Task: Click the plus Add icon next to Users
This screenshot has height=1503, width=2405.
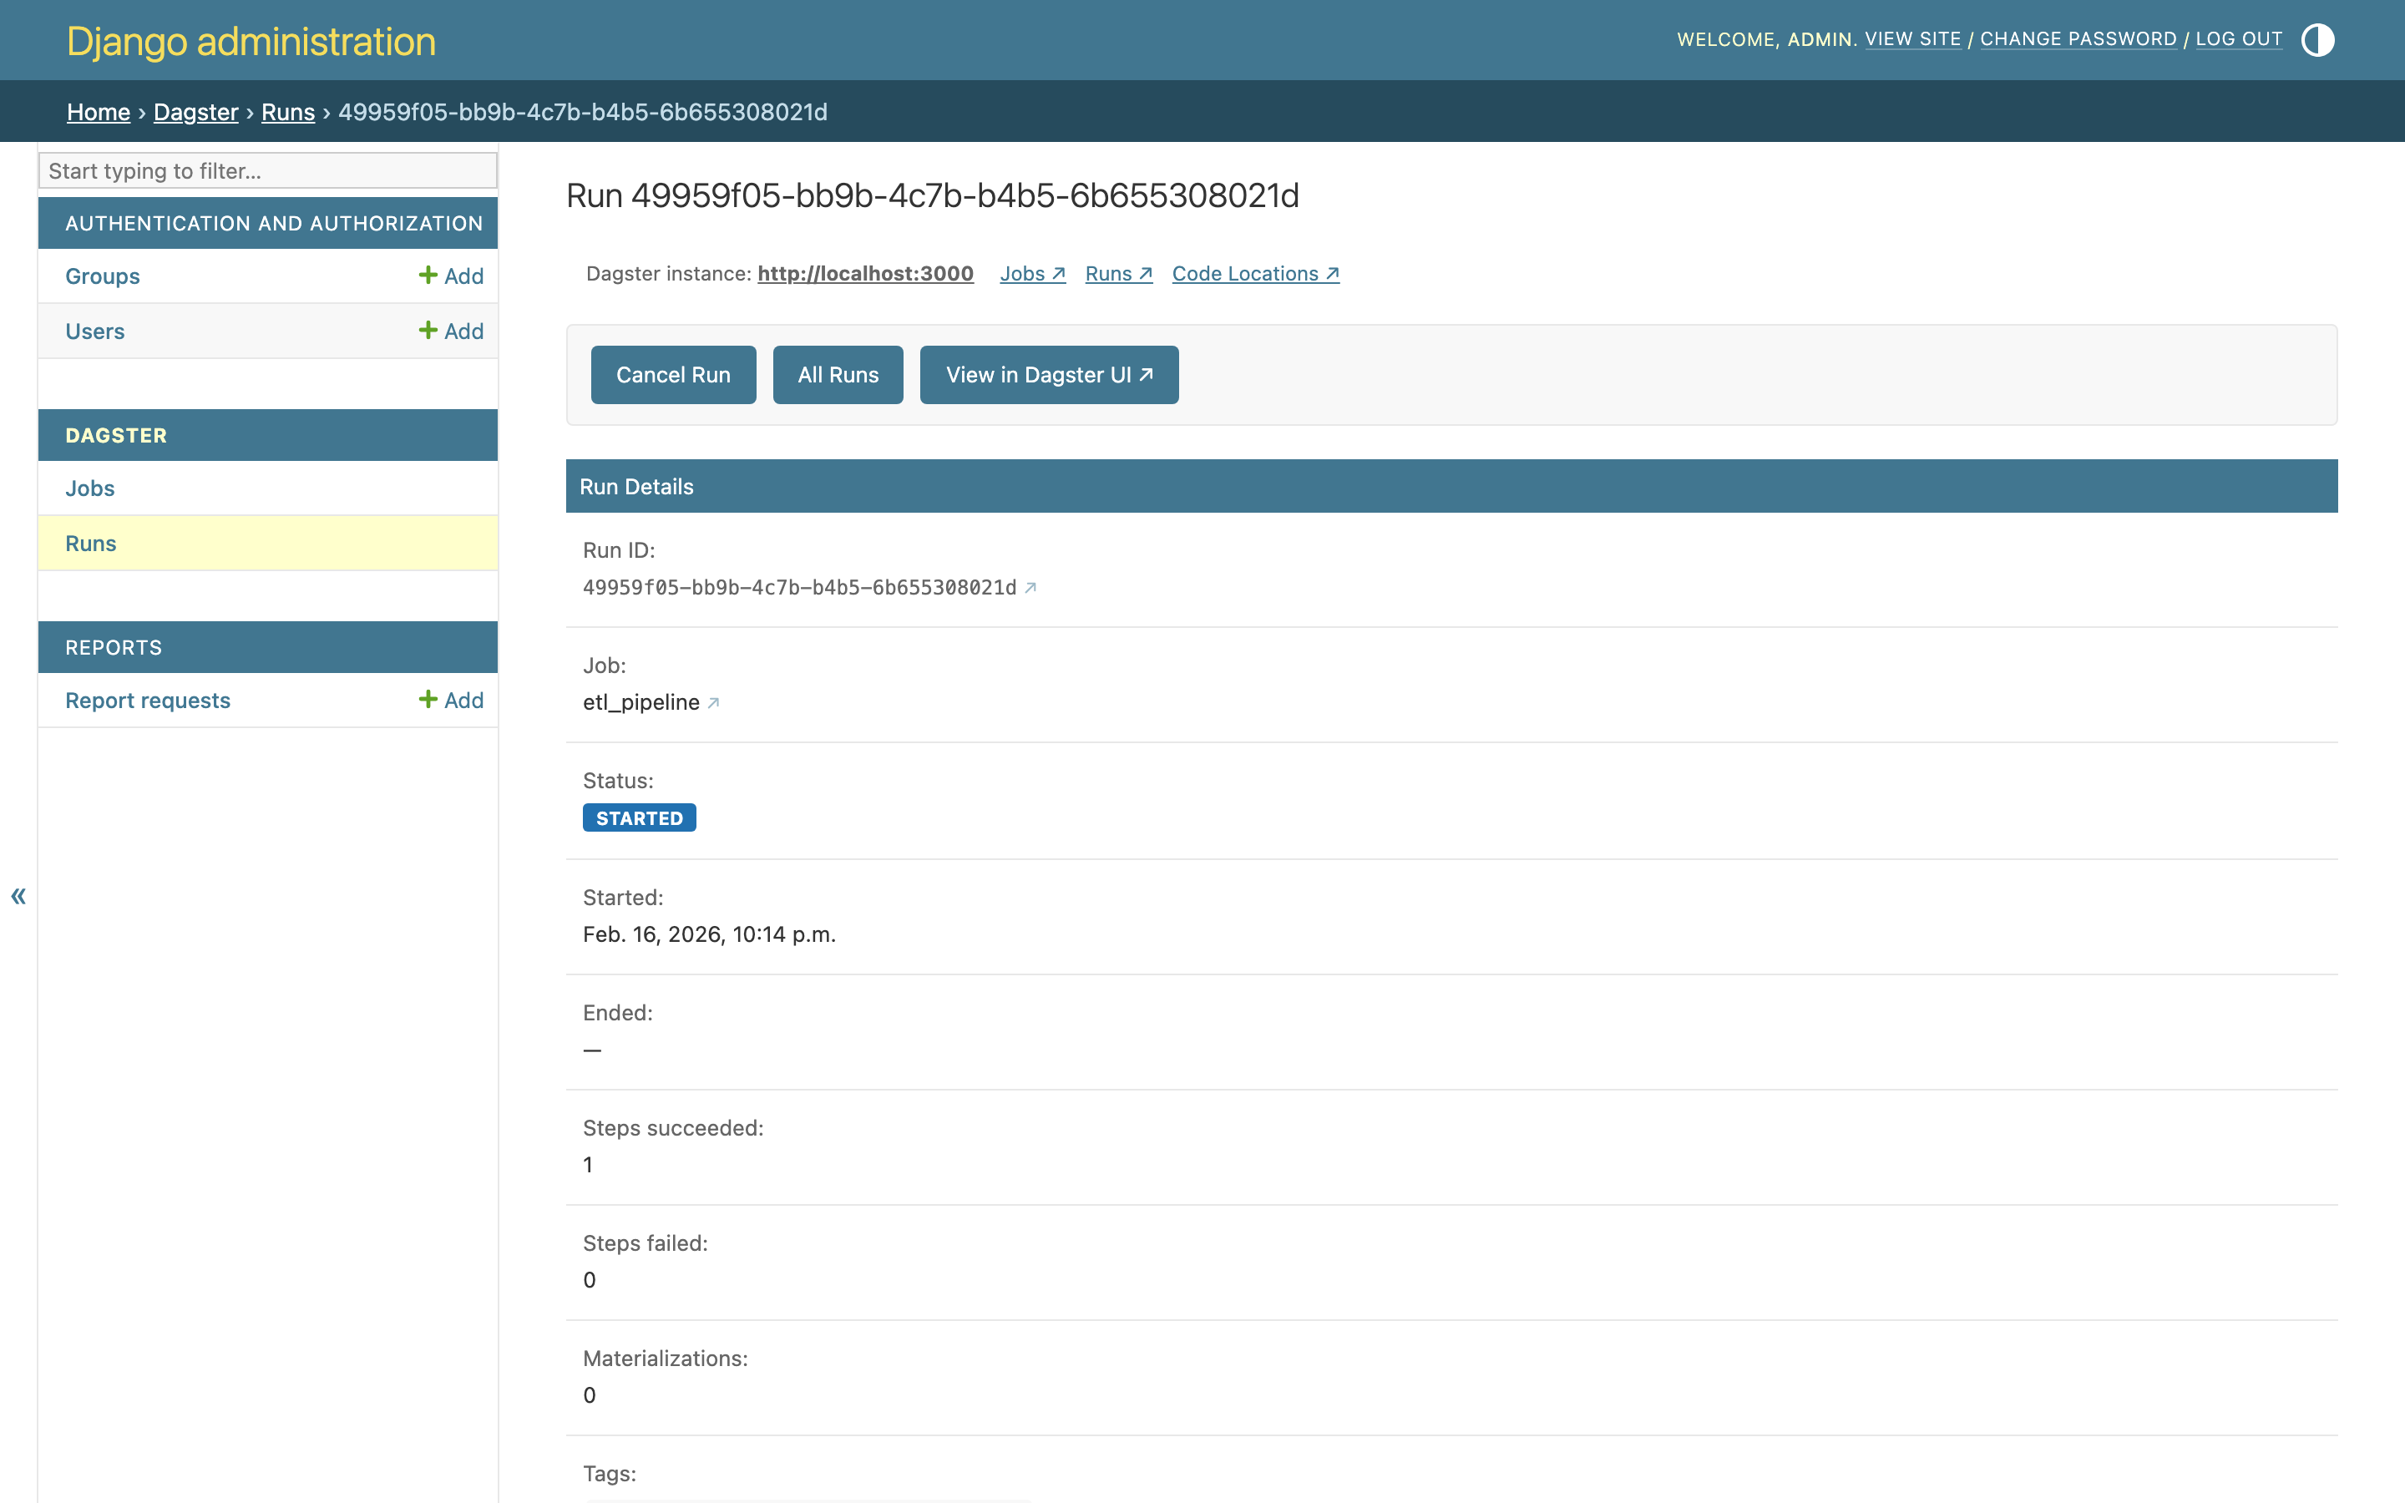Action: (x=451, y=331)
